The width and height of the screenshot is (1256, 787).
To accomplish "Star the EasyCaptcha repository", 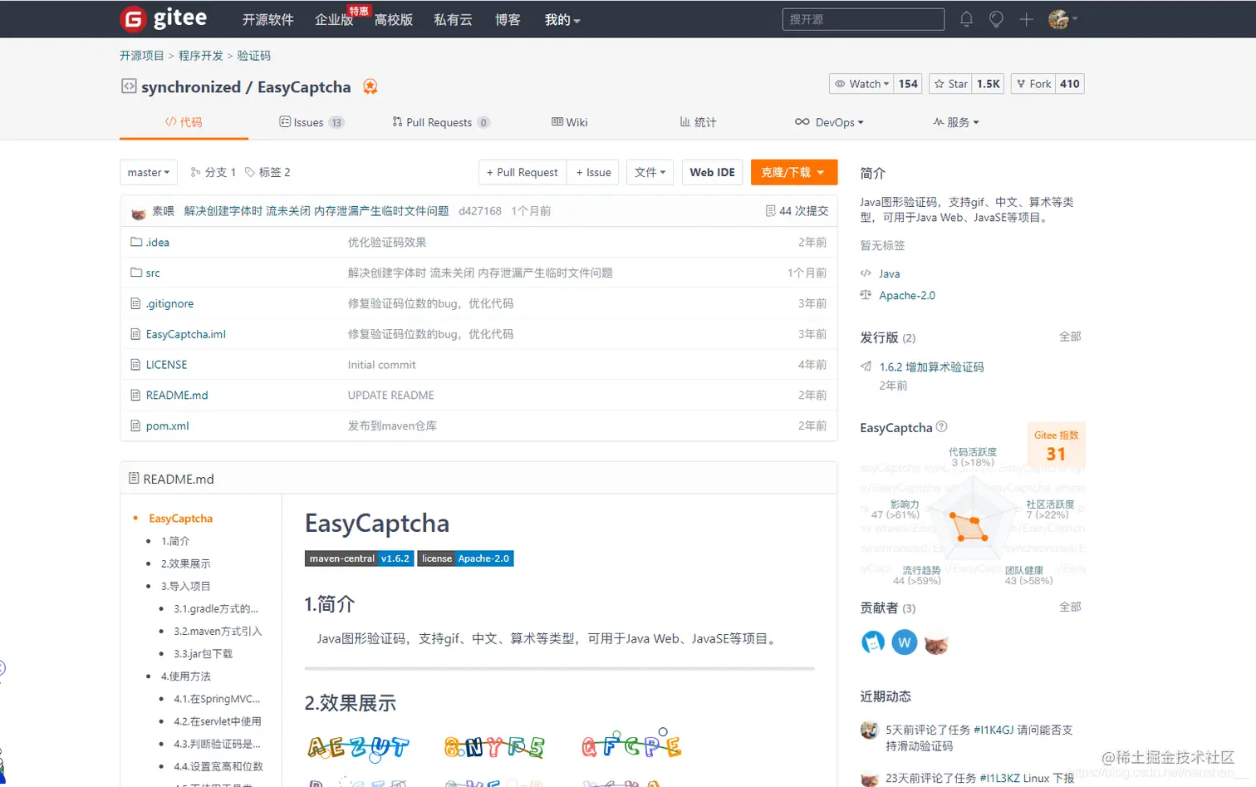I will tap(950, 83).
